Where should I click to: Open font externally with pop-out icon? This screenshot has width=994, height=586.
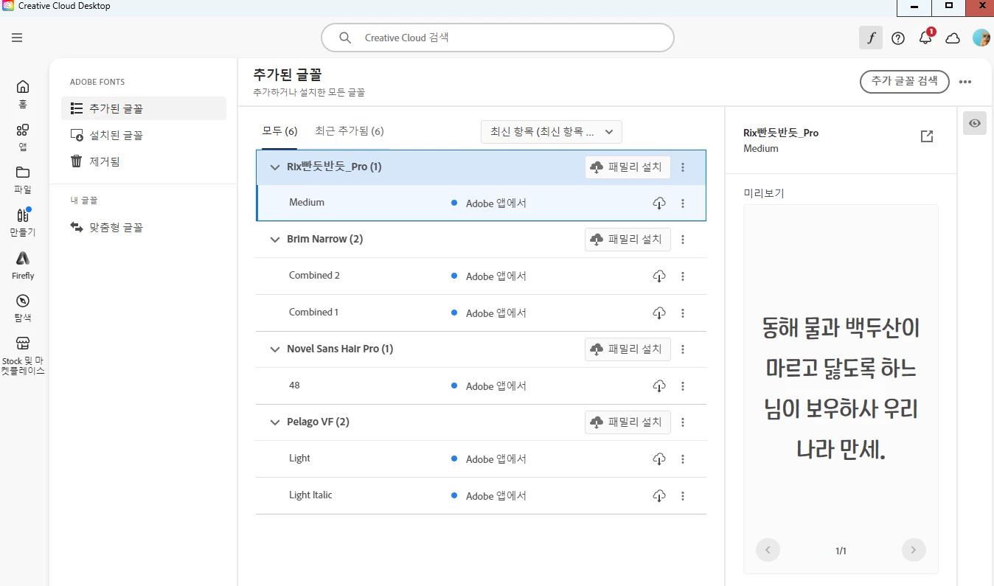pos(927,136)
